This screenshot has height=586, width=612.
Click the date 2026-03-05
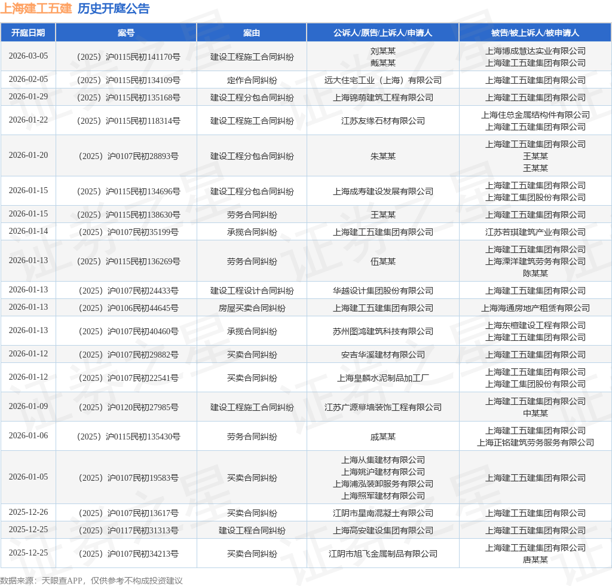[x=28, y=56]
